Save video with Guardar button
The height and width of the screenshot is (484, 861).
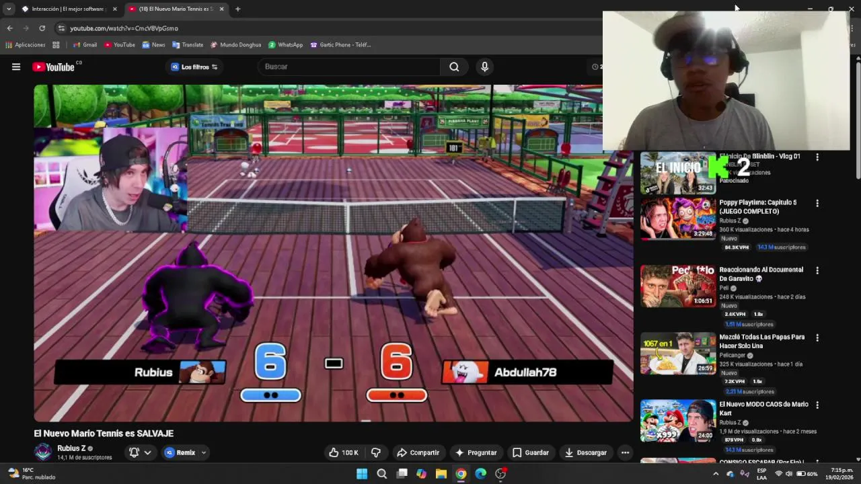(530, 452)
